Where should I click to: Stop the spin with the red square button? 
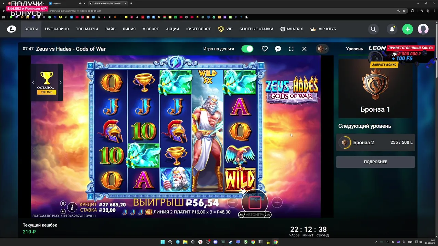255,202
